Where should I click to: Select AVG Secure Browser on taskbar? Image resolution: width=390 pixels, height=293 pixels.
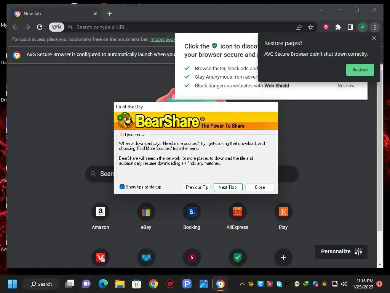221,284
